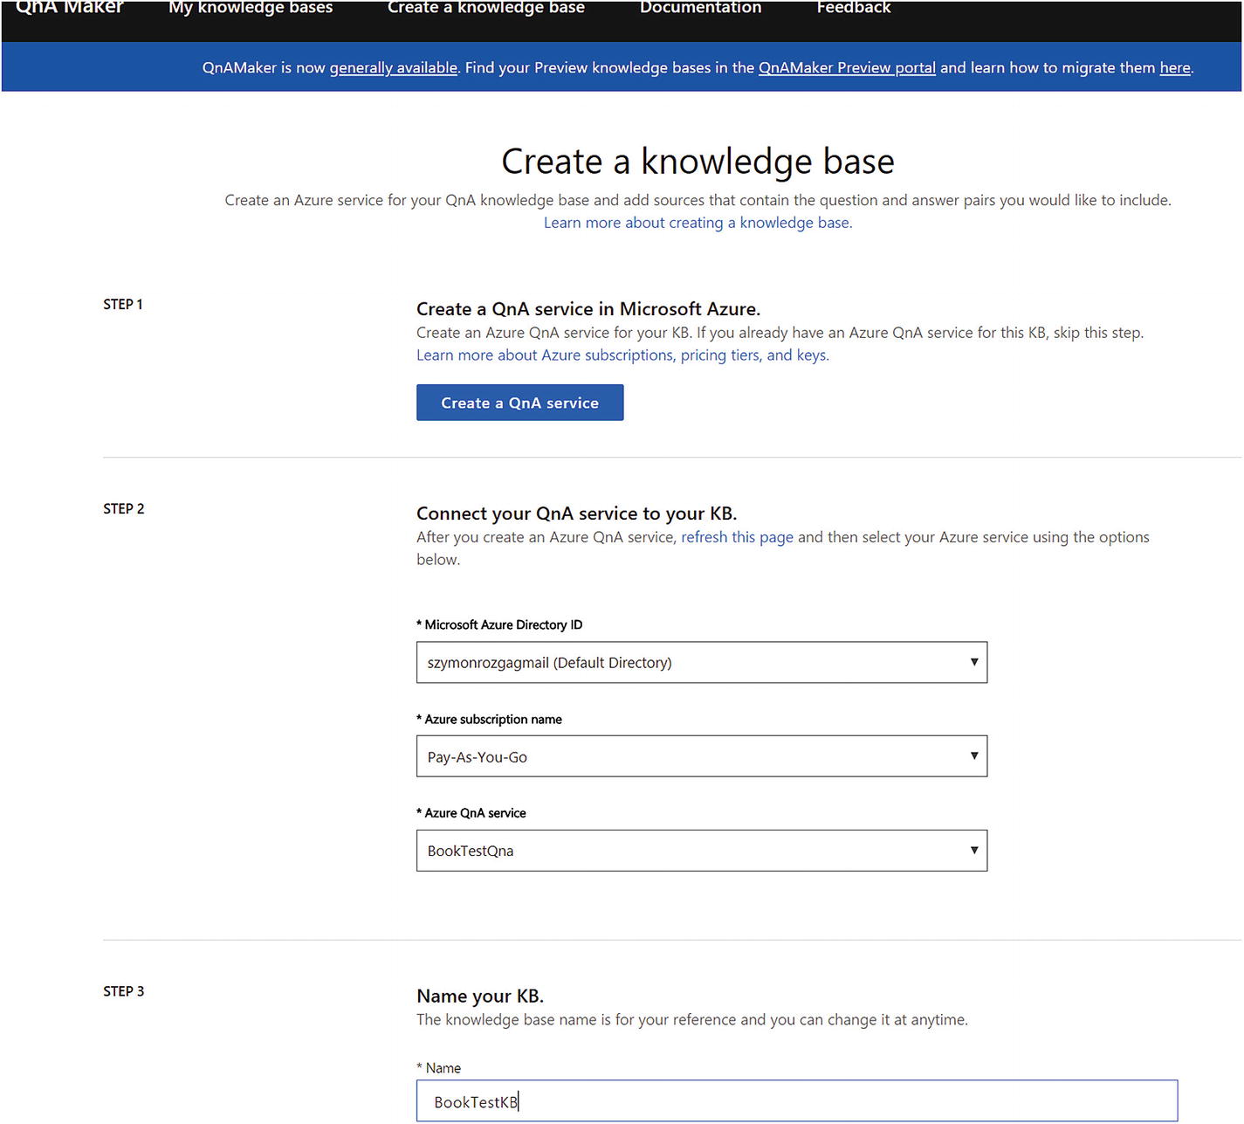Click the 'refresh this page' link
This screenshot has width=1244, height=1124.
tap(738, 537)
